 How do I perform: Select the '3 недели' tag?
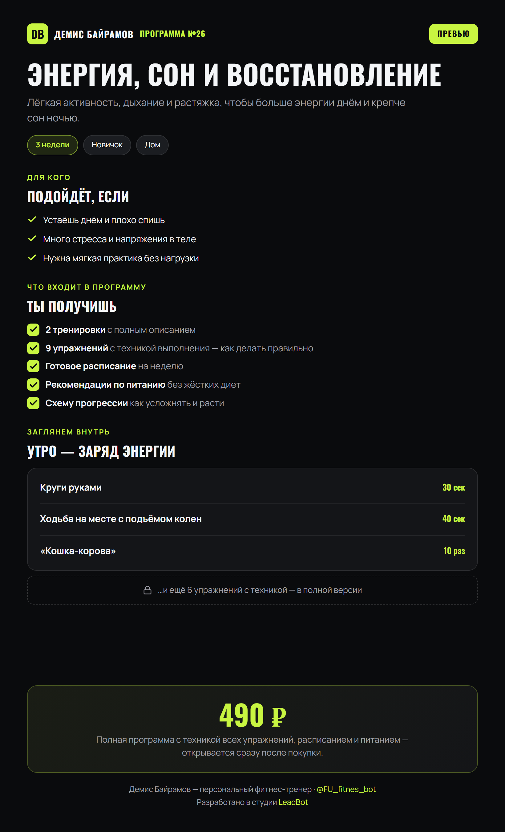pyautogui.click(x=53, y=145)
